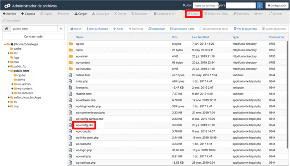The image size is (290, 166).
Task: Select the cgi-bin folder icon in list
Action: coord(71,44)
